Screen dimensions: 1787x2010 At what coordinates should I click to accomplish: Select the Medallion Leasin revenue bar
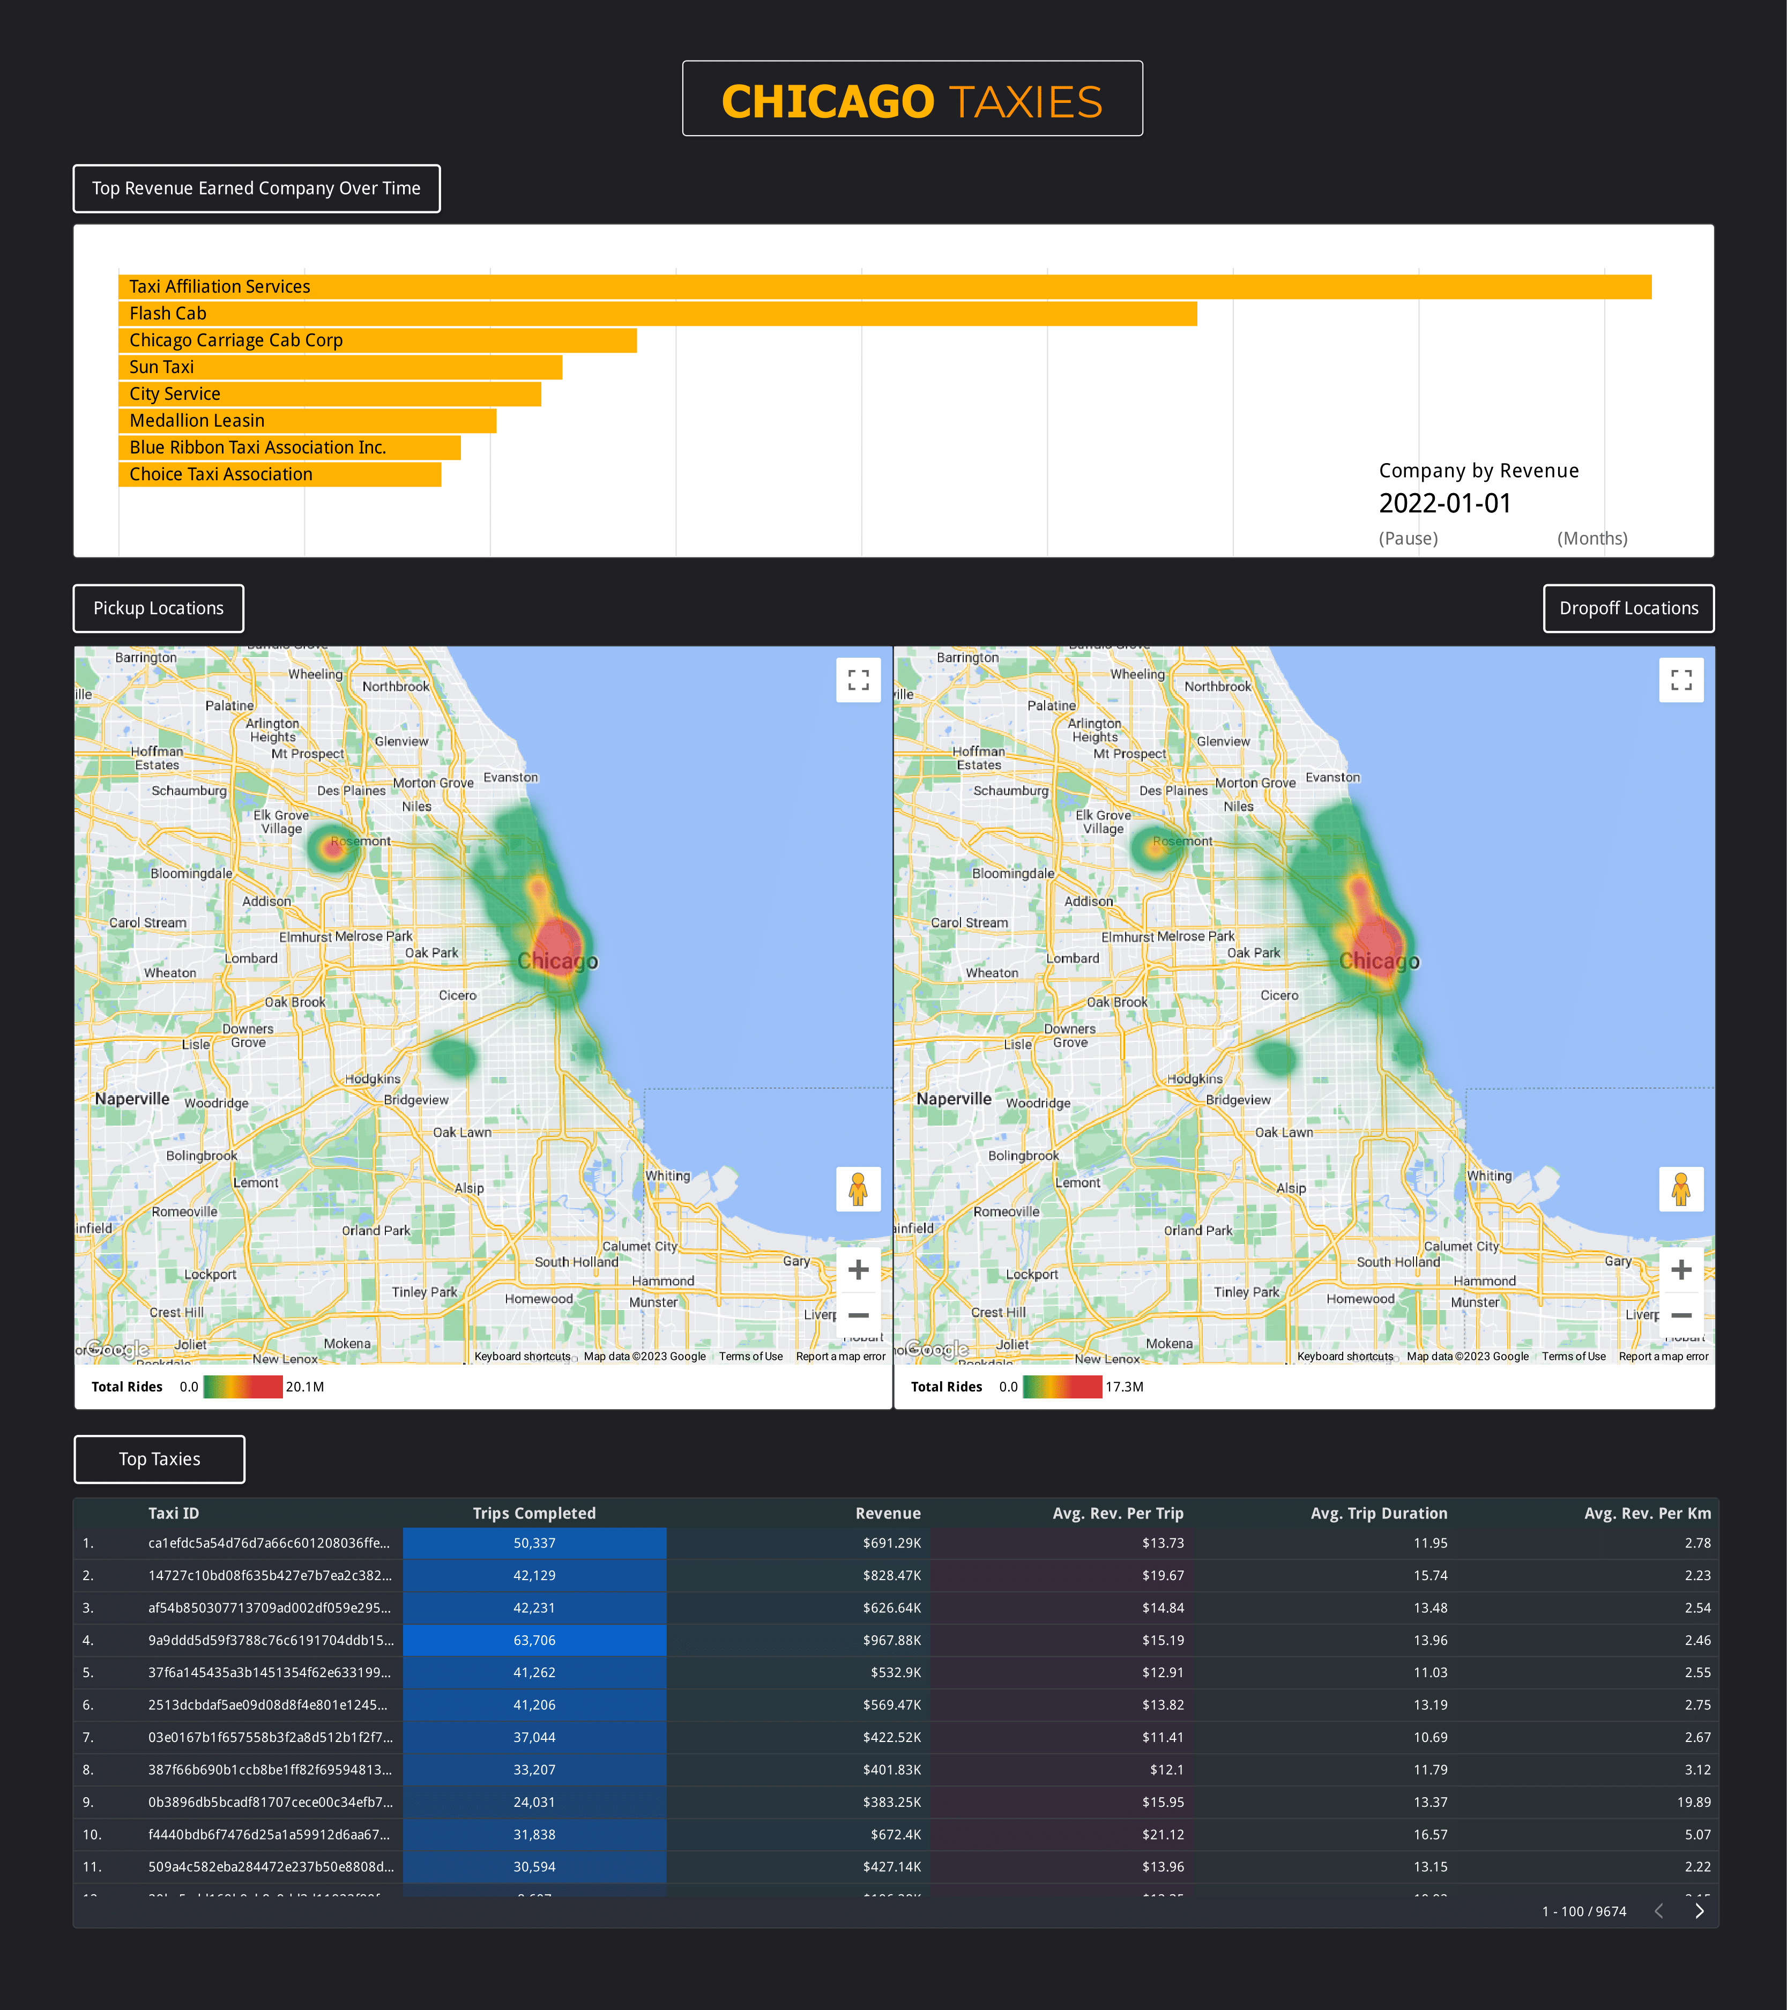click(x=307, y=420)
